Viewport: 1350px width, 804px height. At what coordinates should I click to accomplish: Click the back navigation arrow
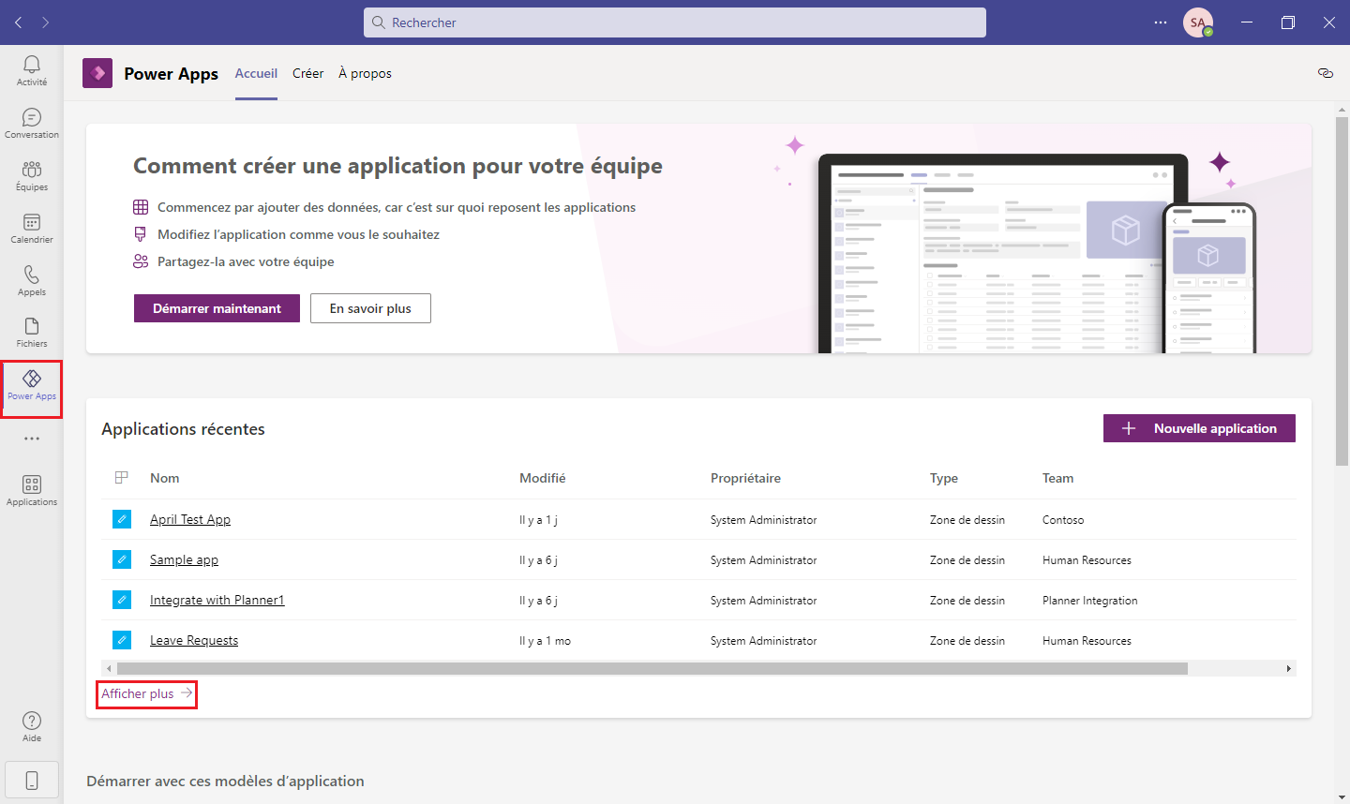18,22
